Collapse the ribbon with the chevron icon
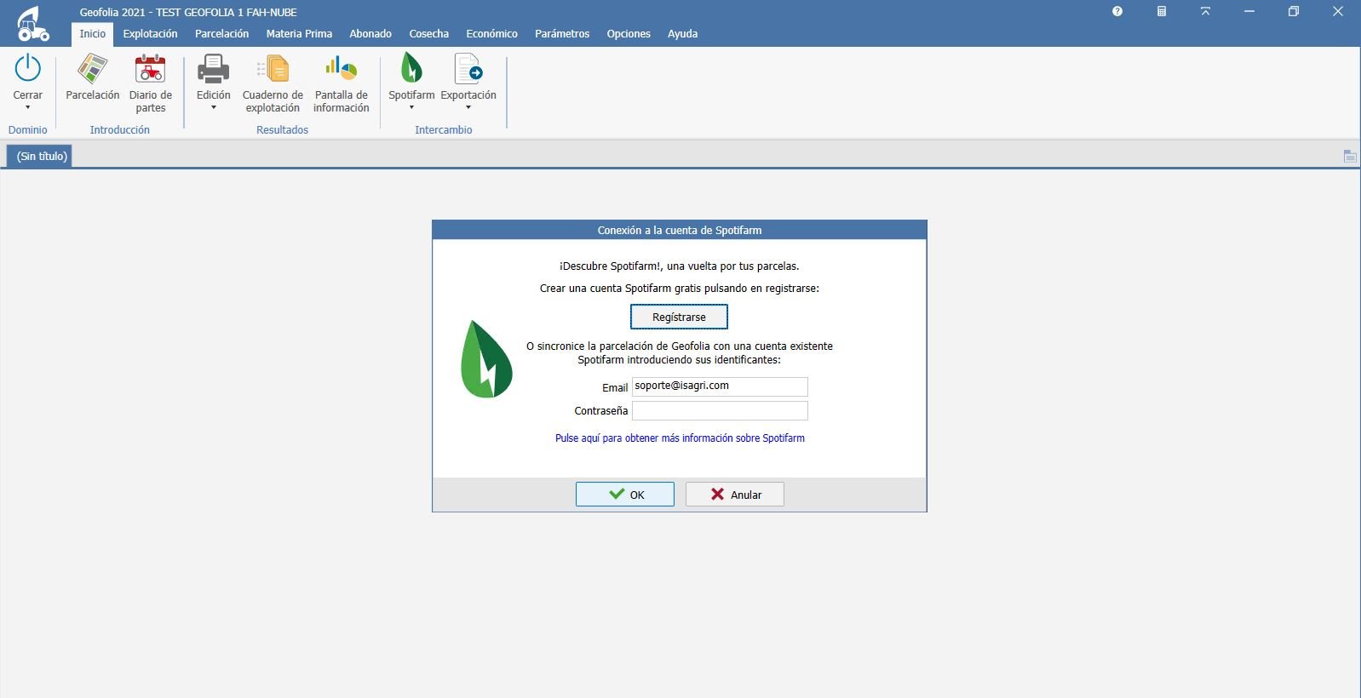The width and height of the screenshot is (1361, 698). (x=1205, y=11)
